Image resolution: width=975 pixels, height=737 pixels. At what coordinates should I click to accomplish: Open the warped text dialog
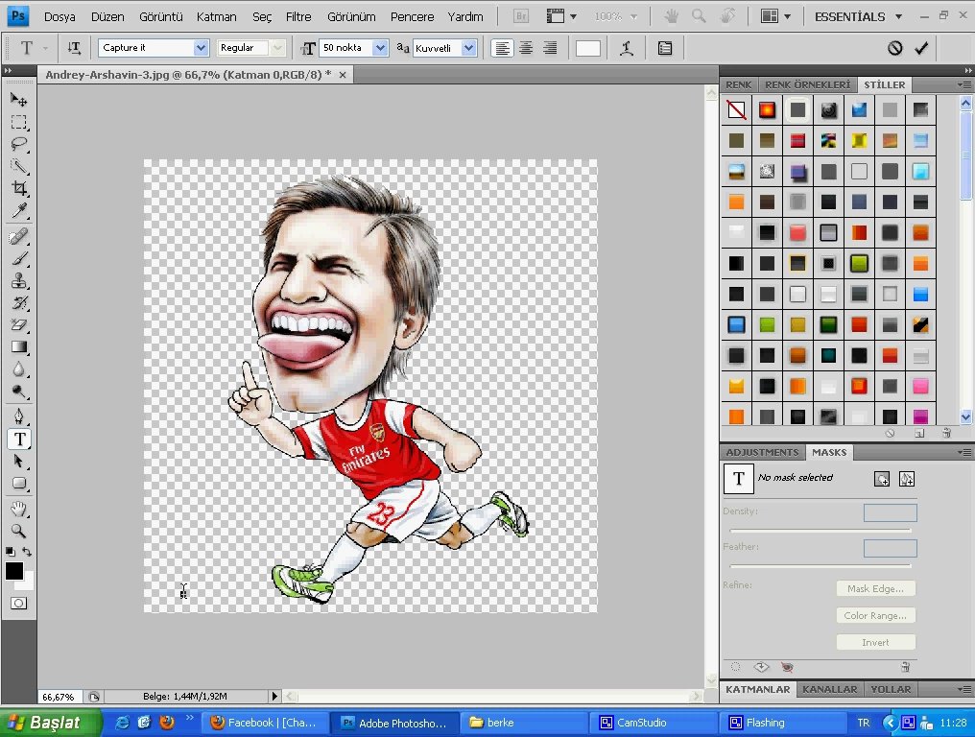pos(627,48)
